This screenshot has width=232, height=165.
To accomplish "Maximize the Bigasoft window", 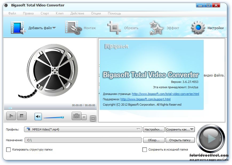I will [208, 5].
